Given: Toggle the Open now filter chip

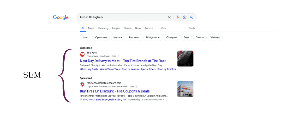Looking at the screenshot, I should point(101,37).
